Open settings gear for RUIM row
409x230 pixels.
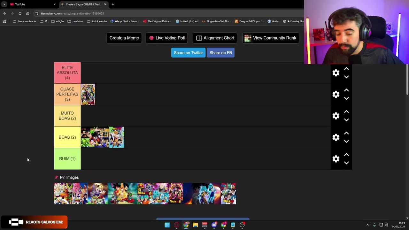click(x=336, y=159)
